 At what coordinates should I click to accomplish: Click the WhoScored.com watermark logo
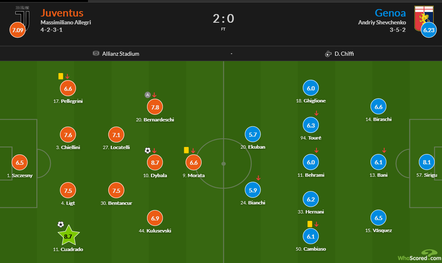pyautogui.click(x=419, y=256)
